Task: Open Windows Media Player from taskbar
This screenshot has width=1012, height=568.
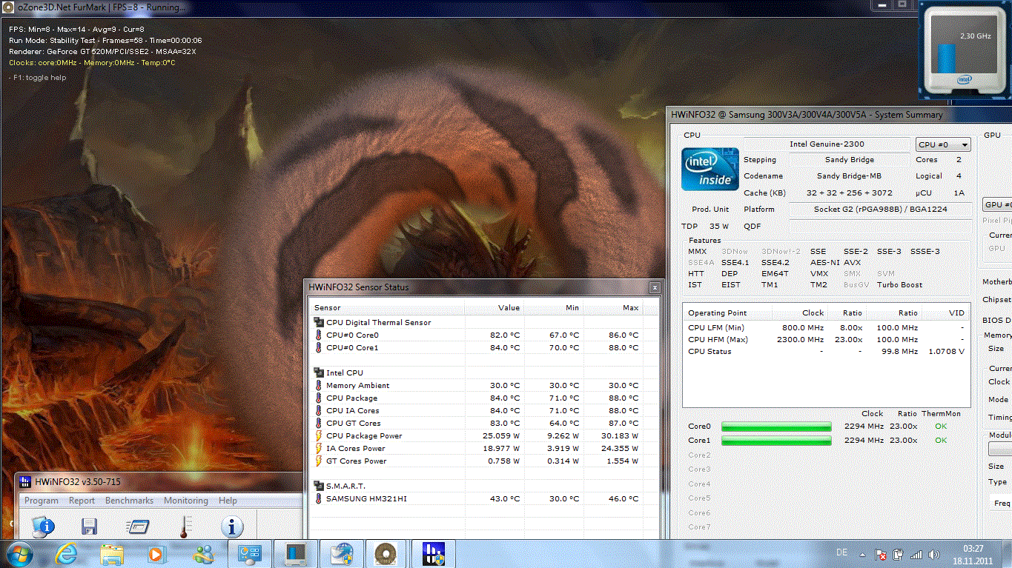Action: [156, 553]
